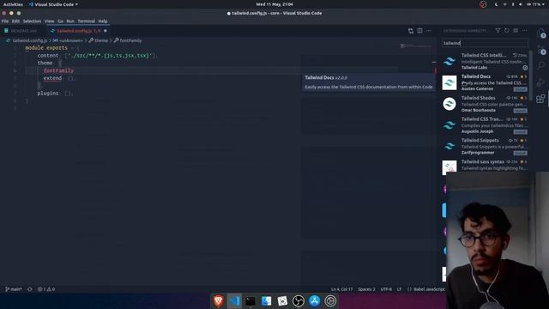Open changes compare icon in editor toolbar
The image size is (549, 309).
pyautogui.click(x=411, y=31)
